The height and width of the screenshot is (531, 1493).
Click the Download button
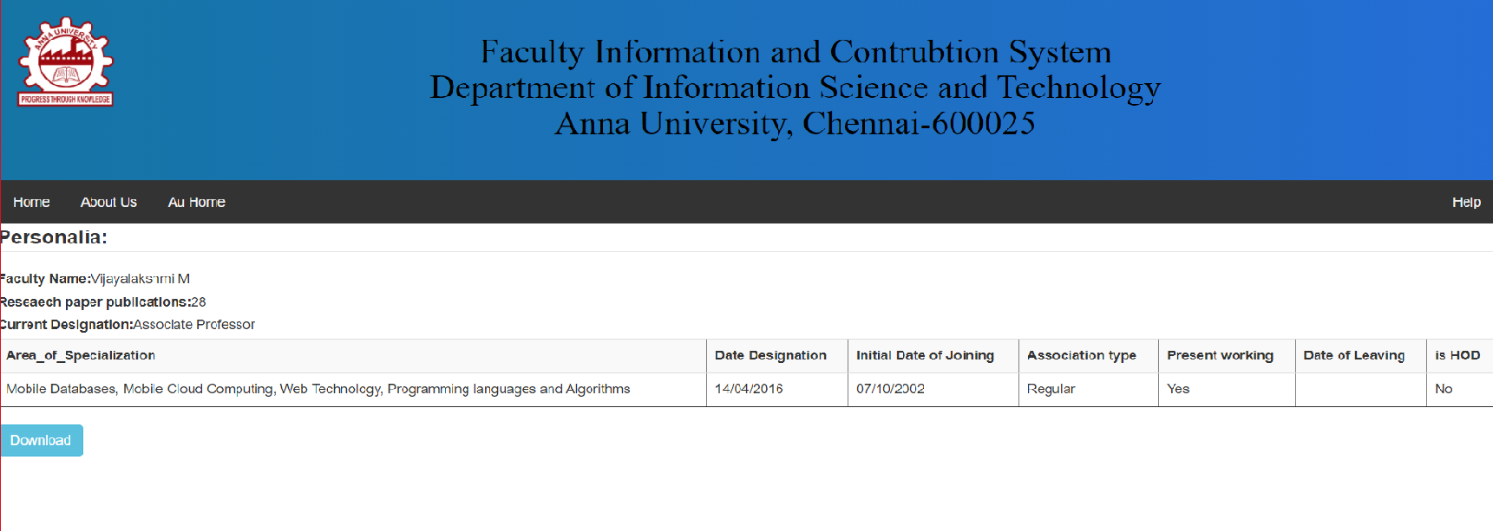click(41, 440)
